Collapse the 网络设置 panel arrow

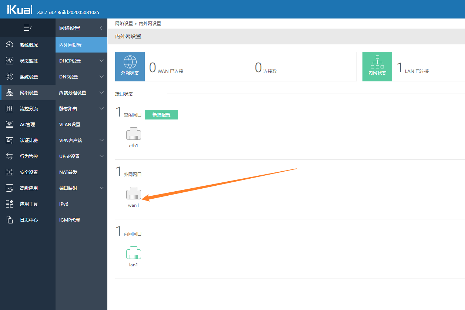pos(101,28)
